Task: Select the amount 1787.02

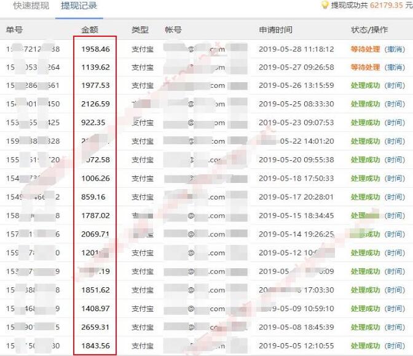Action: 95,216
